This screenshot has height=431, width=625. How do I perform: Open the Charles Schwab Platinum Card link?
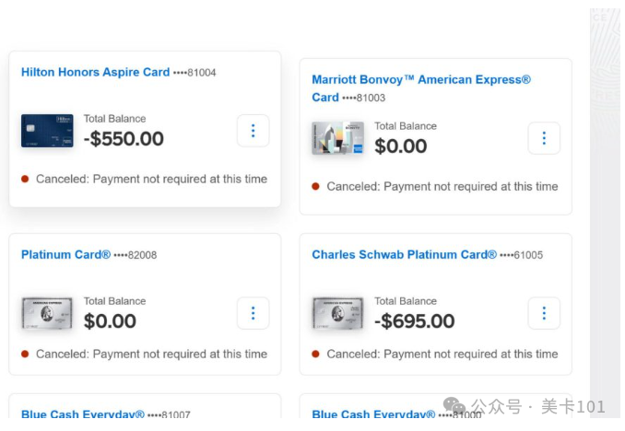pyautogui.click(x=404, y=254)
